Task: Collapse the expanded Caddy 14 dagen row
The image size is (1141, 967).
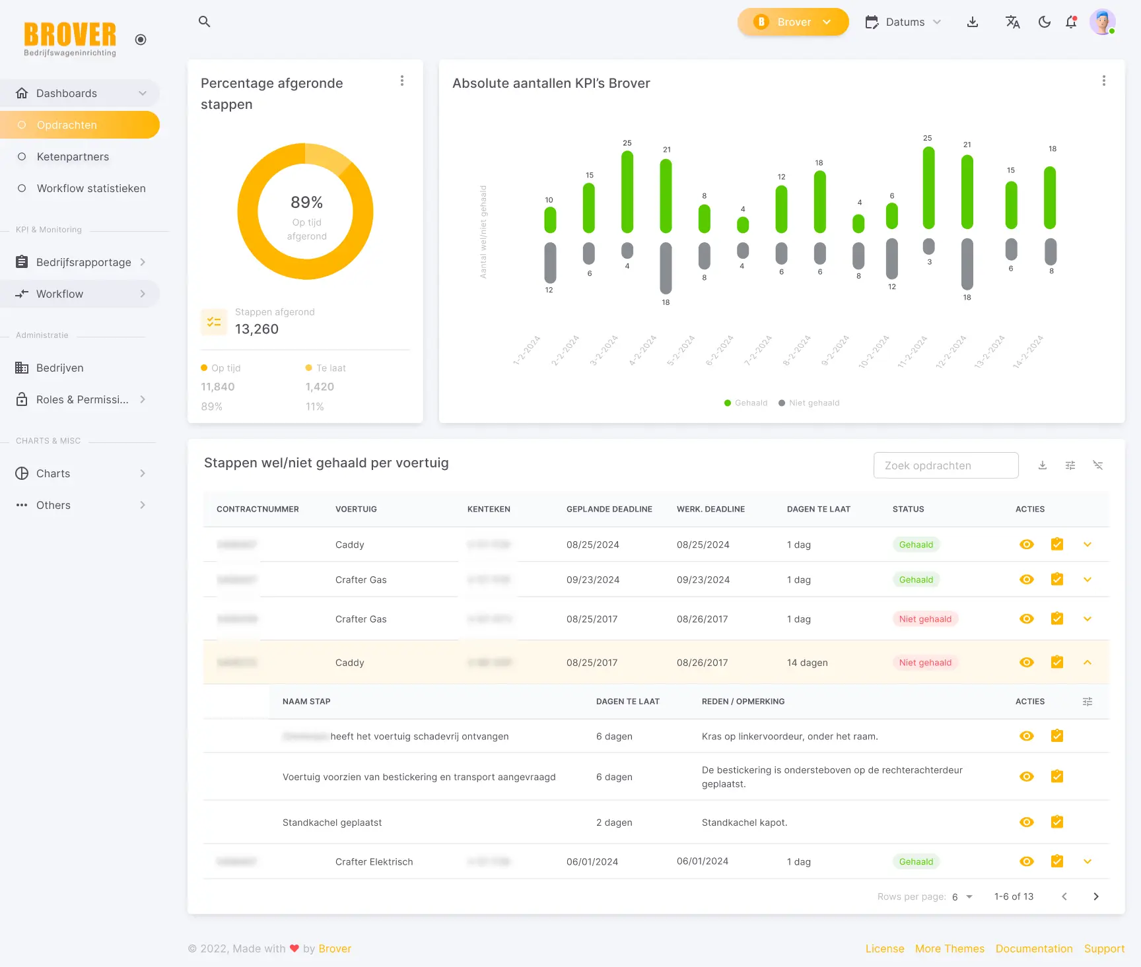Action: (x=1088, y=662)
